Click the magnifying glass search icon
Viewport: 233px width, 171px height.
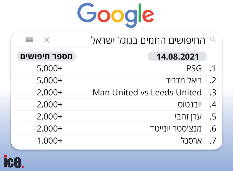point(213,39)
